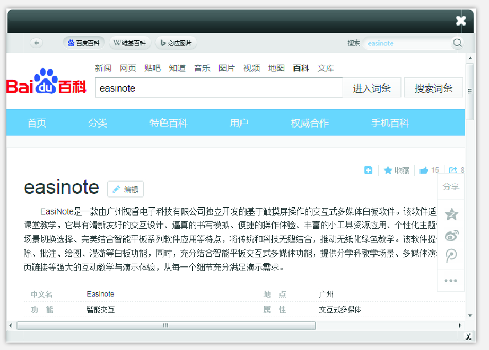Click the 编辑 edit button
This screenshot has width=489, height=350.
point(125,189)
